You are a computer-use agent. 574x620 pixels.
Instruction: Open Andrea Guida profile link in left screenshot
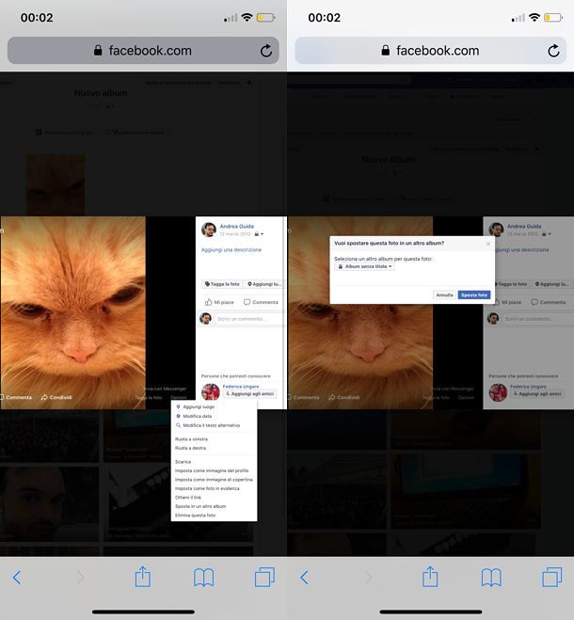tap(236, 226)
